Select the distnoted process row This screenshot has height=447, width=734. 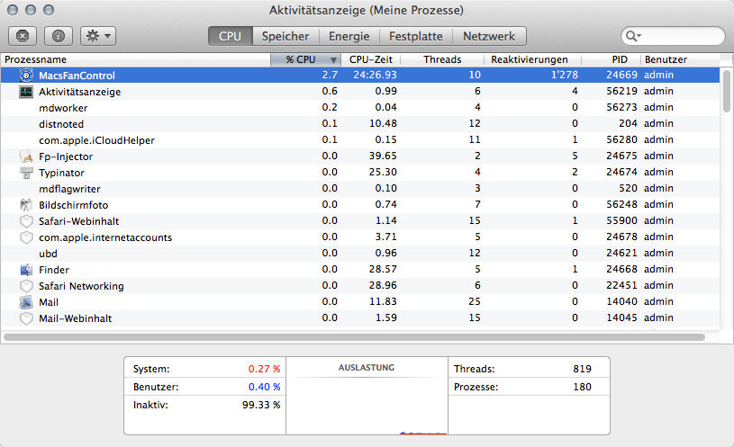click(x=360, y=124)
